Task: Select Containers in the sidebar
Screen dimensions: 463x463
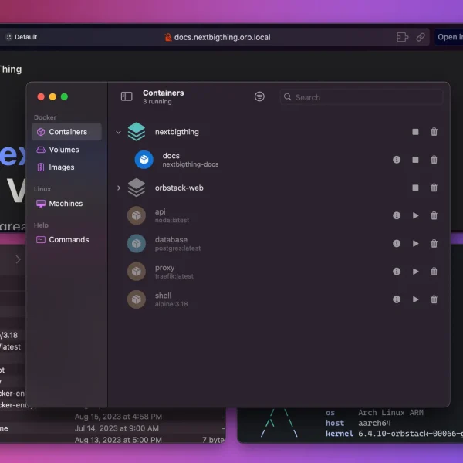Action: [66, 132]
